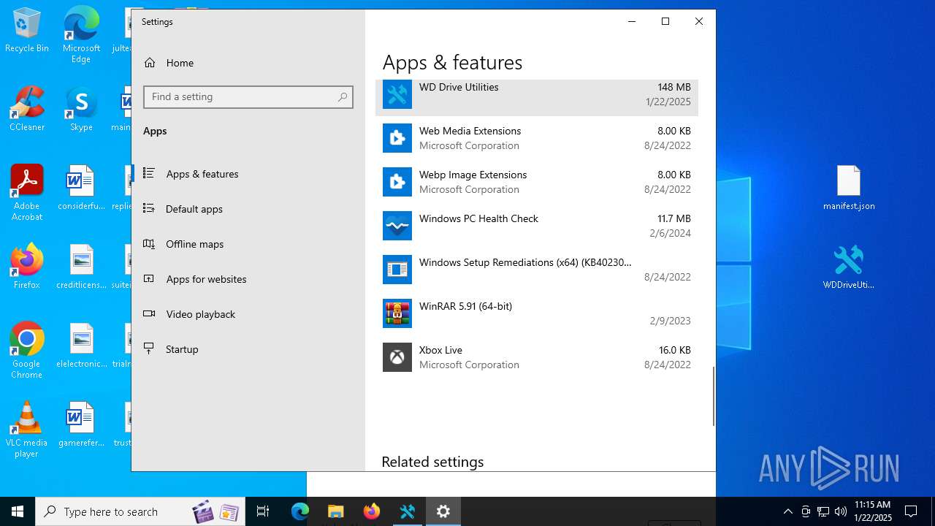Select Windows Setup Remediations entry text
Screen dimensions: 935x526
(525, 262)
